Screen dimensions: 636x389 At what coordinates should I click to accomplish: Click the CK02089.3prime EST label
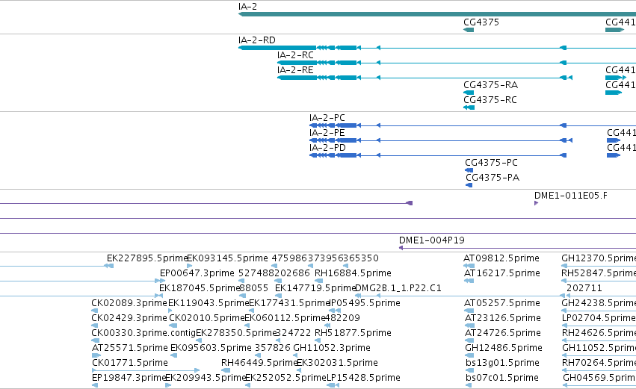click(129, 303)
